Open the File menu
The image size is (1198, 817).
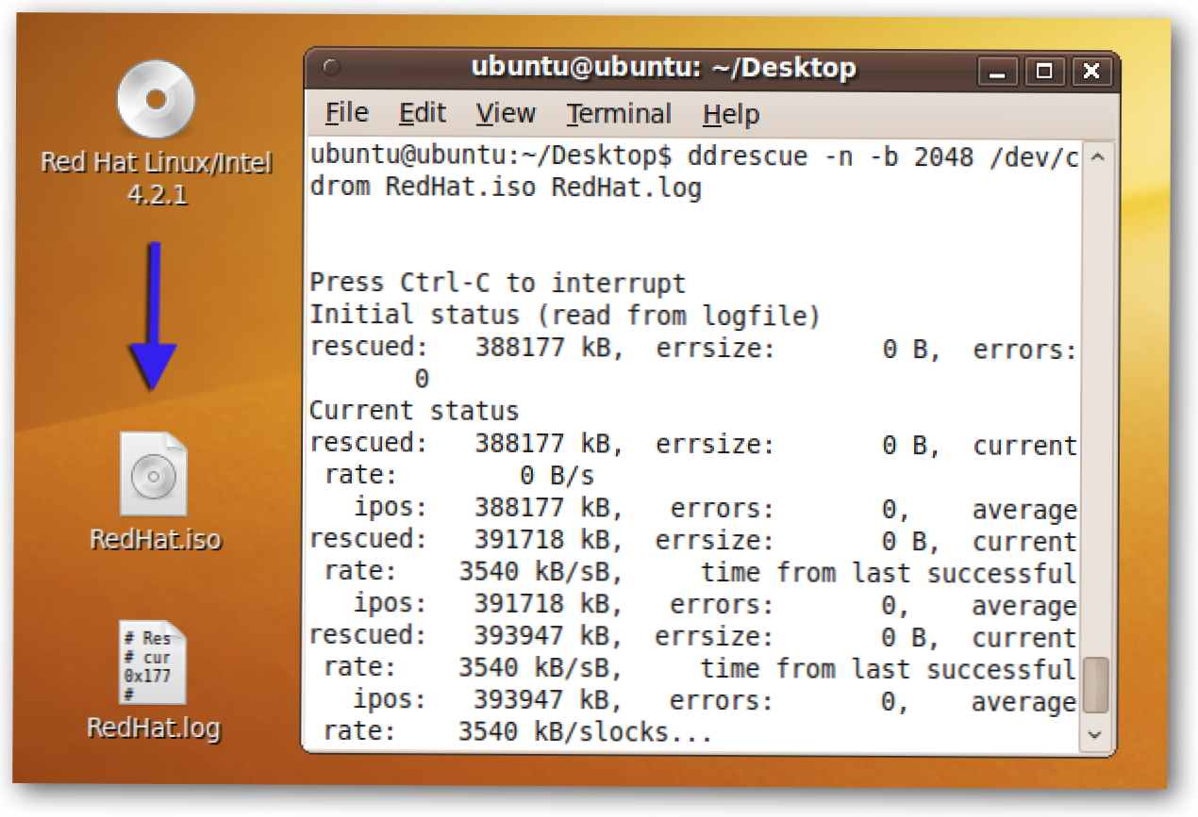pyautogui.click(x=346, y=114)
